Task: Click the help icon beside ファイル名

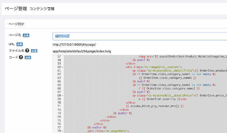Action: click(x=27, y=51)
